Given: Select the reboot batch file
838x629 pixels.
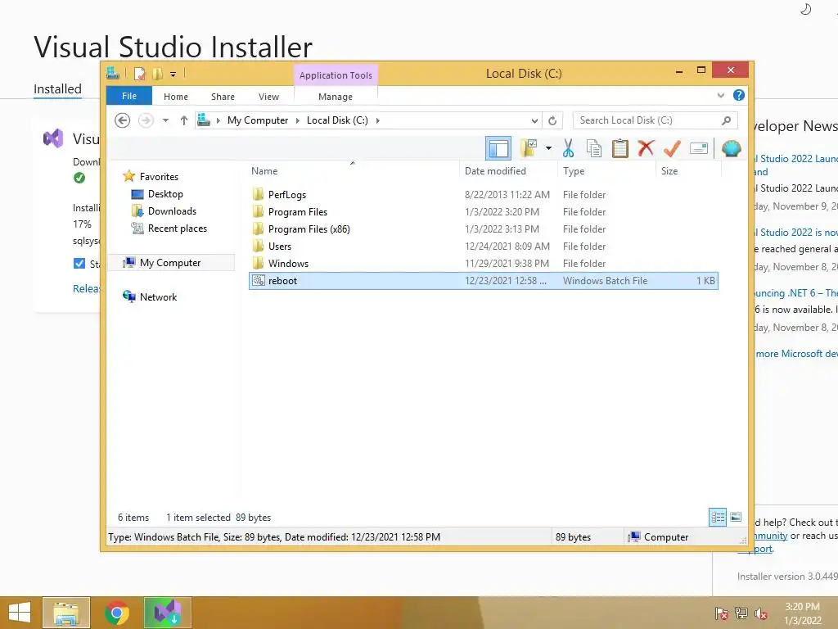Looking at the screenshot, I should [483, 281].
